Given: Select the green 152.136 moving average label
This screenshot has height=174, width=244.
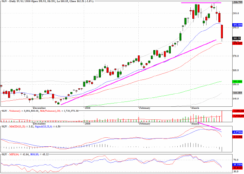Looking at the screenshot, I should [237, 81].
